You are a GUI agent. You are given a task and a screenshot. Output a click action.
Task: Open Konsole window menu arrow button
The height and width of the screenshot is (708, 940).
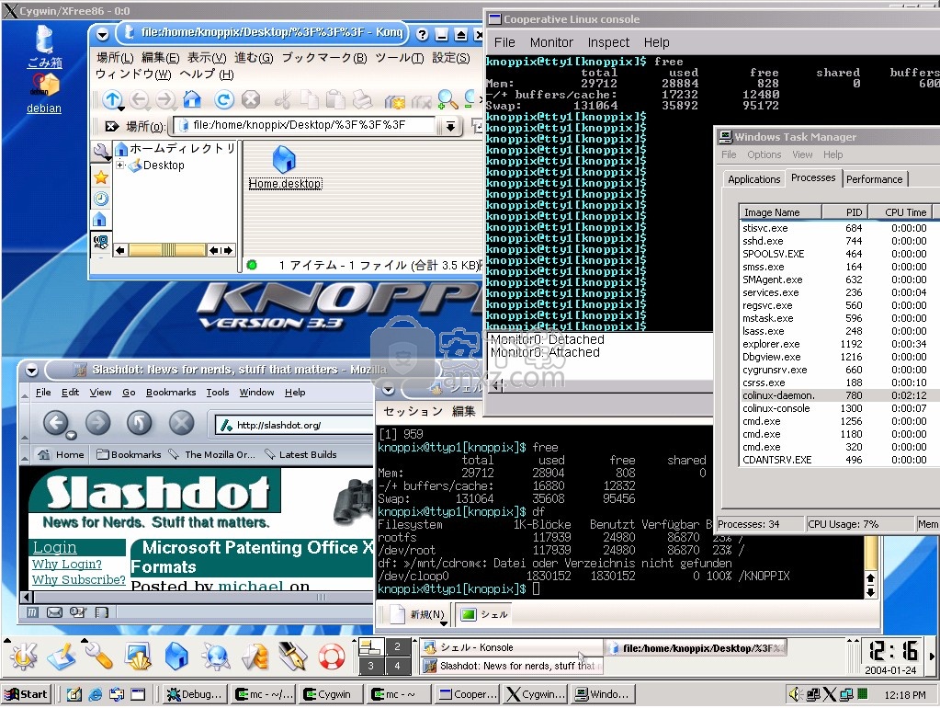(x=389, y=391)
